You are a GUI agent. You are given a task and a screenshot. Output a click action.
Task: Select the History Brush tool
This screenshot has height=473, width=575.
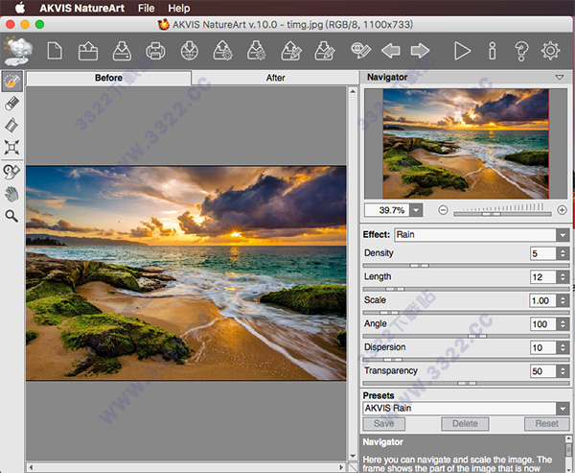tap(11, 172)
